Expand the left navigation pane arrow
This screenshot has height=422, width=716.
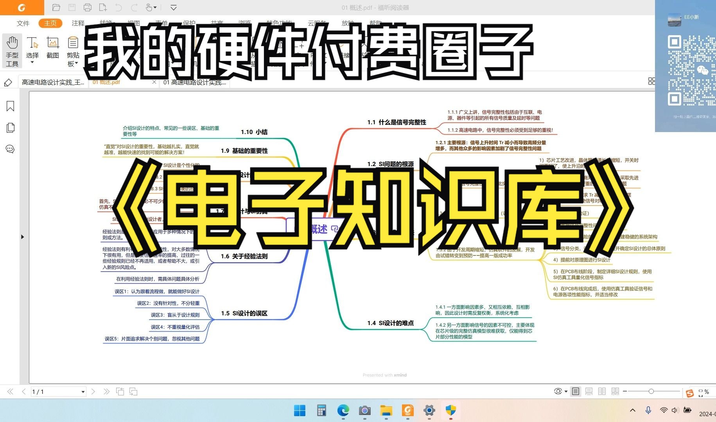(22, 237)
